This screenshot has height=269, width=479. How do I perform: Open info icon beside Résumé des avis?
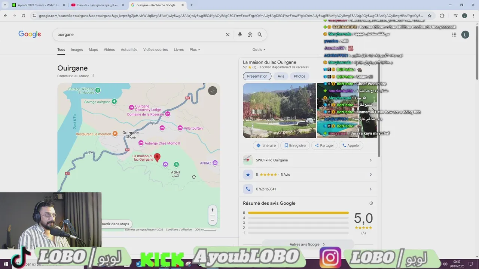coord(371,203)
